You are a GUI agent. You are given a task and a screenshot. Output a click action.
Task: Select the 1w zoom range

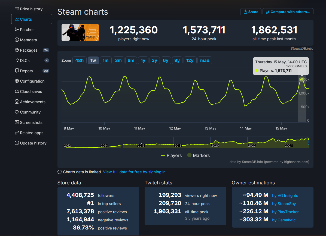[x=93, y=61]
